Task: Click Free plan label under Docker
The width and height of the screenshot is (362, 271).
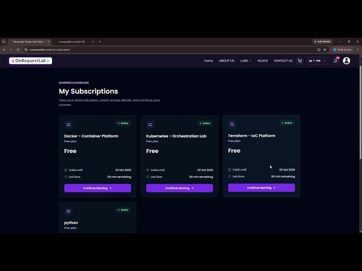Action: tap(70, 141)
